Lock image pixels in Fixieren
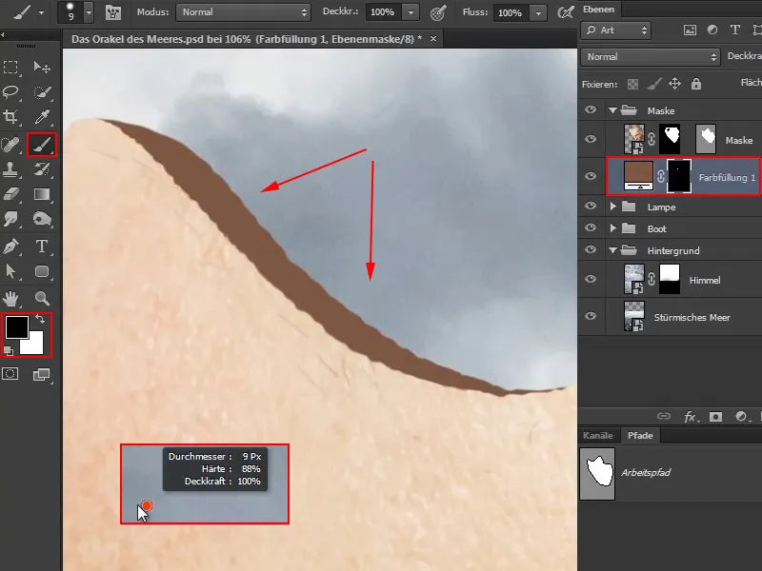The height and width of the screenshot is (571, 762). (x=654, y=84)
